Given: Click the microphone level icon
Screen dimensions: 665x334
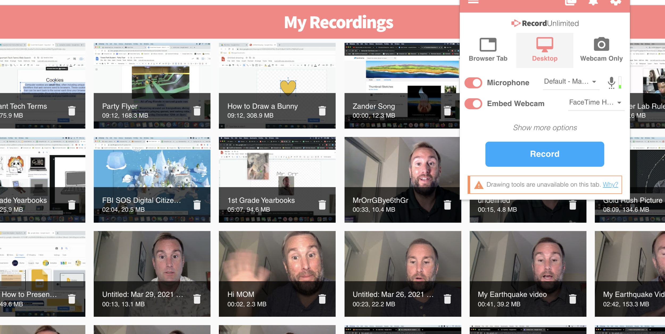Looking at the screenshot, I should coord(611,83).
